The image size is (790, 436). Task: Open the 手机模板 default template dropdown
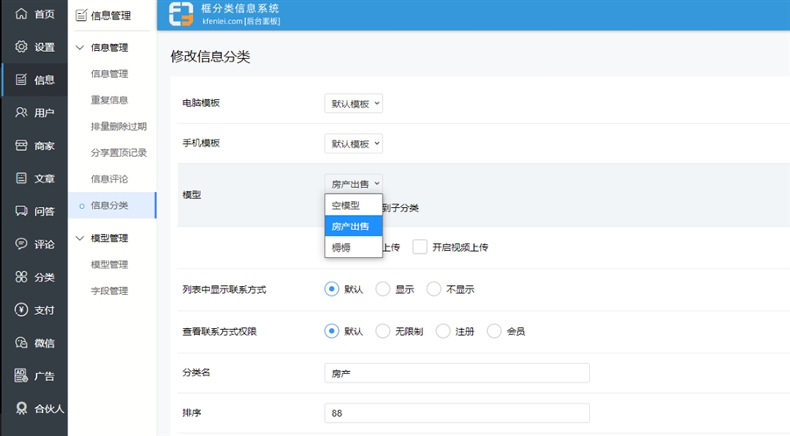[354, 144]
